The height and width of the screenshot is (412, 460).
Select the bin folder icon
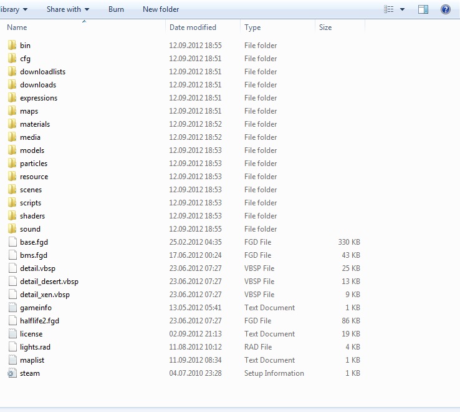tap(12, 46)
